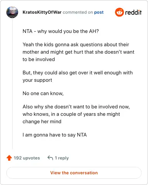148x185 pixels.
Task: Click the line "to be involved"
Action: [39, 59]
